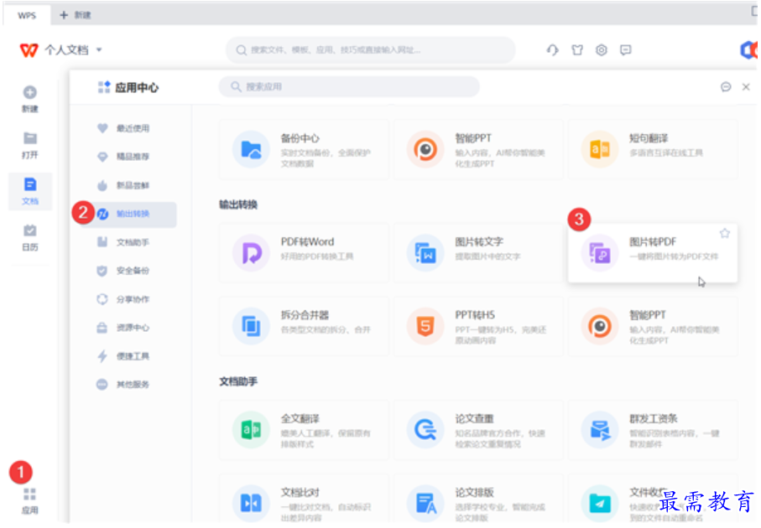
Task: Favorite 图片转PDF with the star icon
Action: (725, 233)
